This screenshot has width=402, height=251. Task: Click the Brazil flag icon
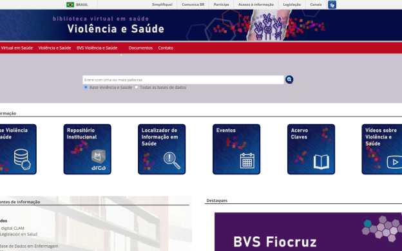pyautogui.click(x=70, y=5)
